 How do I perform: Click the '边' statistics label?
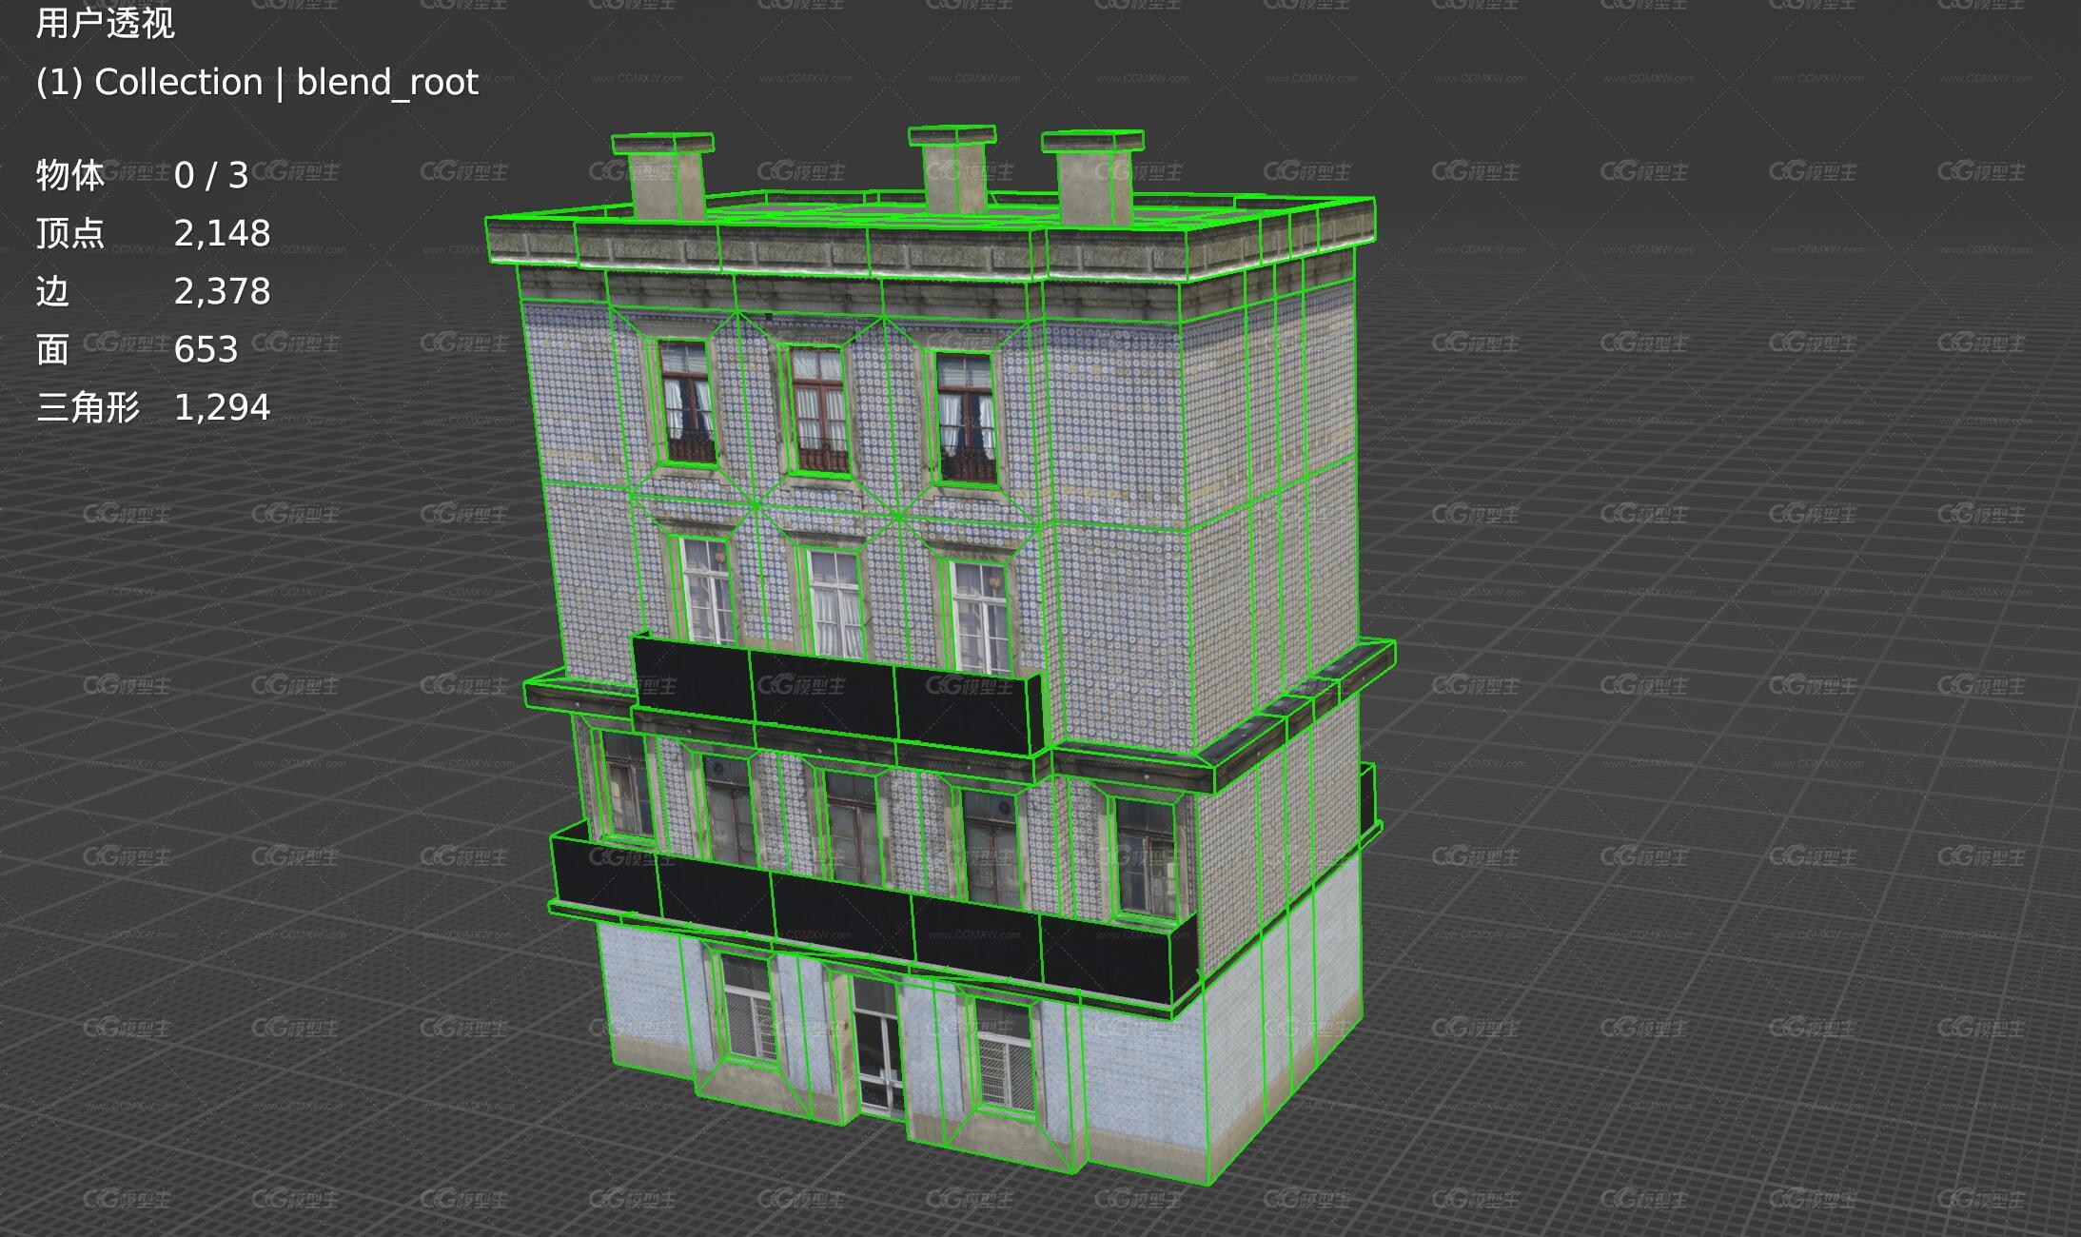[x=53, y=291]
